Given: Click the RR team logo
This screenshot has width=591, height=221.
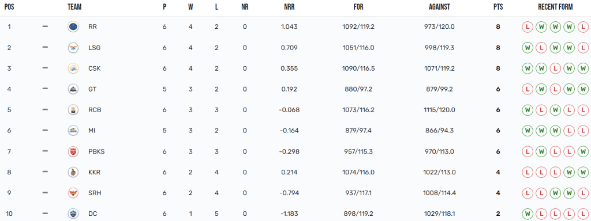Looking at the screenshot, I should (x=73, y=27).
